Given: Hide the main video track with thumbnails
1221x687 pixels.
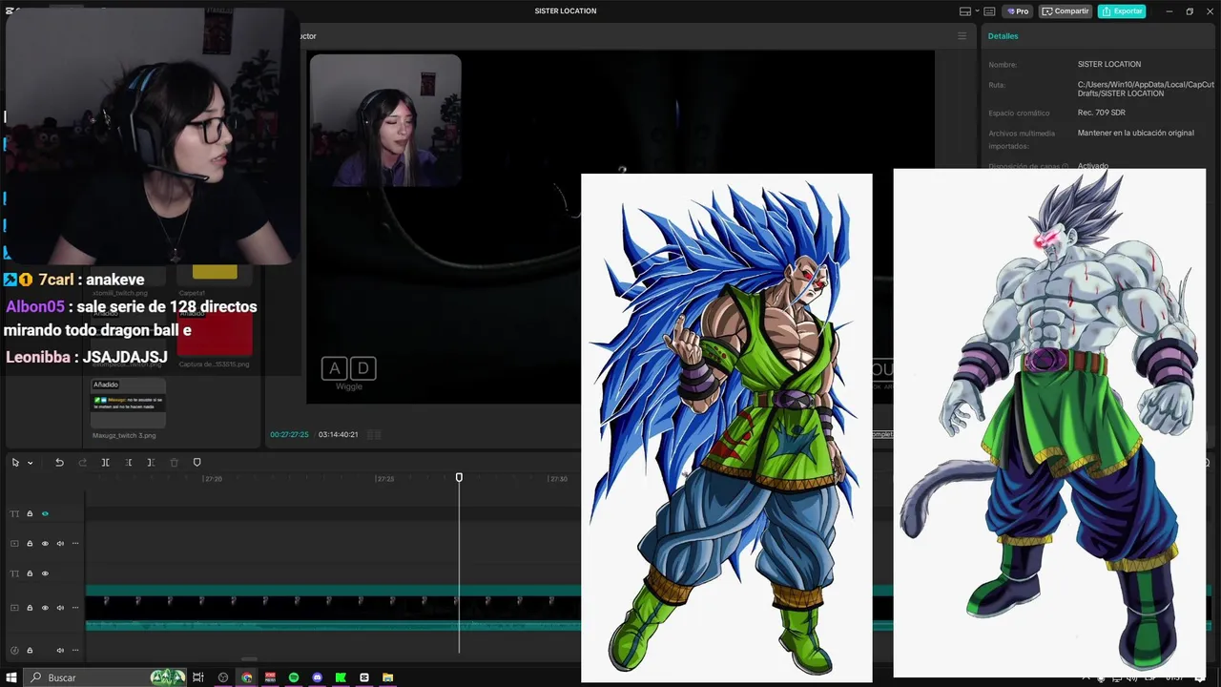Looking at the screenshot, I should pos(45,608).
